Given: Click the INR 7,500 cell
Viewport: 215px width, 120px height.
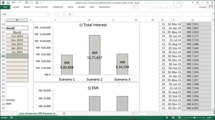Looking at the screenshot, I should pos(192,60).
